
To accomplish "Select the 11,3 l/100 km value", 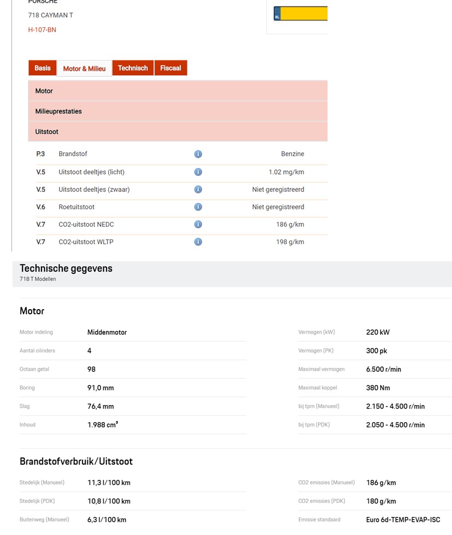I will point(109,483).
